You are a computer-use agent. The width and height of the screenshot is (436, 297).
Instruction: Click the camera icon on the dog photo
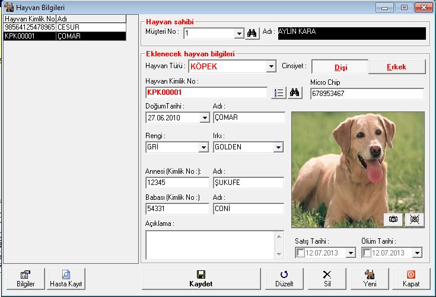coord(393,219)
